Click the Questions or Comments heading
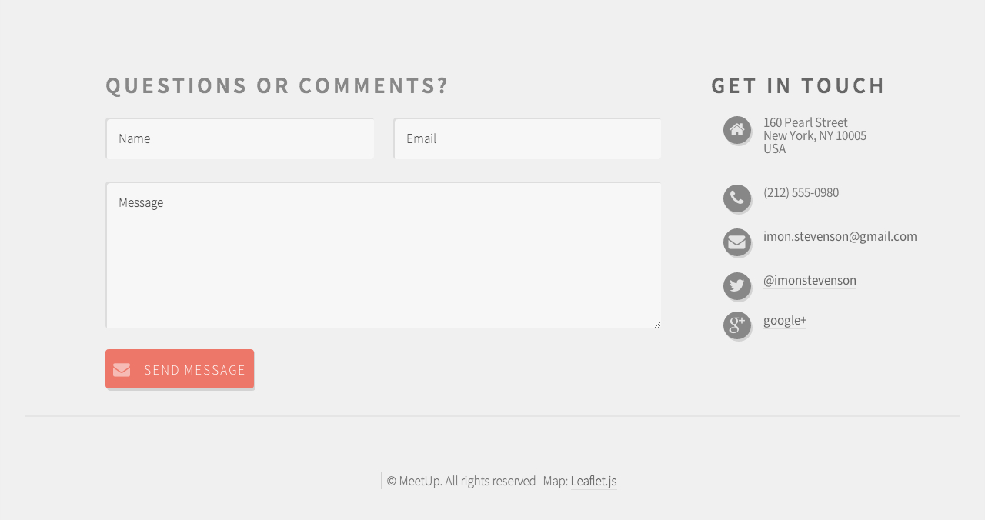Screen dimensions: 985x520 point(277,85)
